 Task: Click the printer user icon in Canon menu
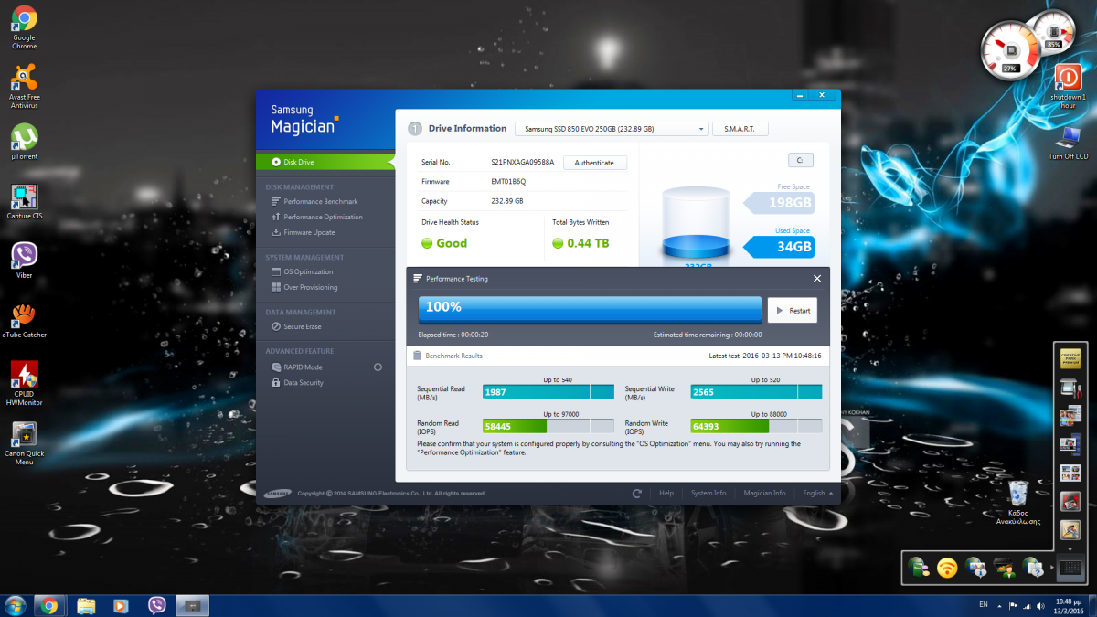point(1006,569)
